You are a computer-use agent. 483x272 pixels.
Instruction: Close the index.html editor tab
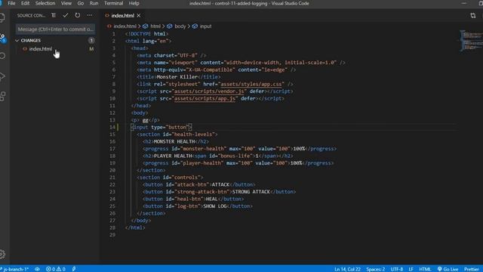(139, 15)
